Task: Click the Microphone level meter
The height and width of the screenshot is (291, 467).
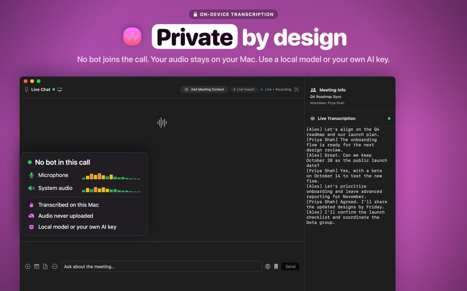Action: coord(111,176)
